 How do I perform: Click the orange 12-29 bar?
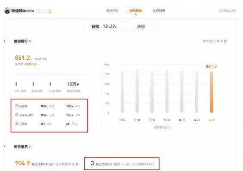212,92
